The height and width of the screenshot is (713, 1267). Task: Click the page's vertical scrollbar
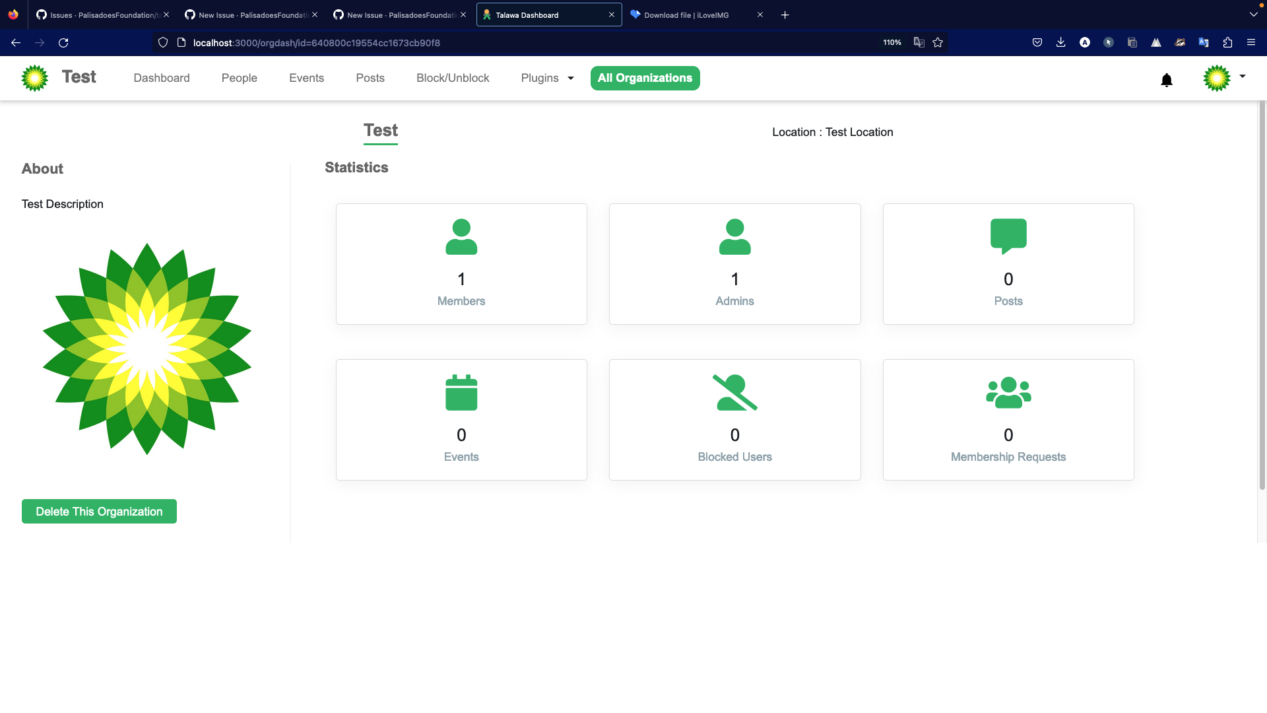point(1262,297)
